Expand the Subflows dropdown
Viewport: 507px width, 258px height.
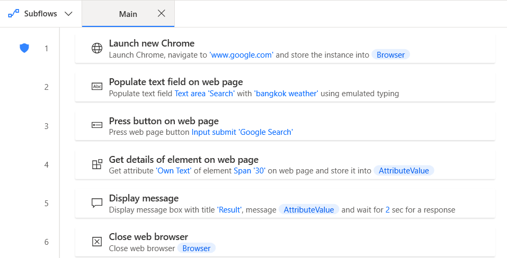click(68, 14)
